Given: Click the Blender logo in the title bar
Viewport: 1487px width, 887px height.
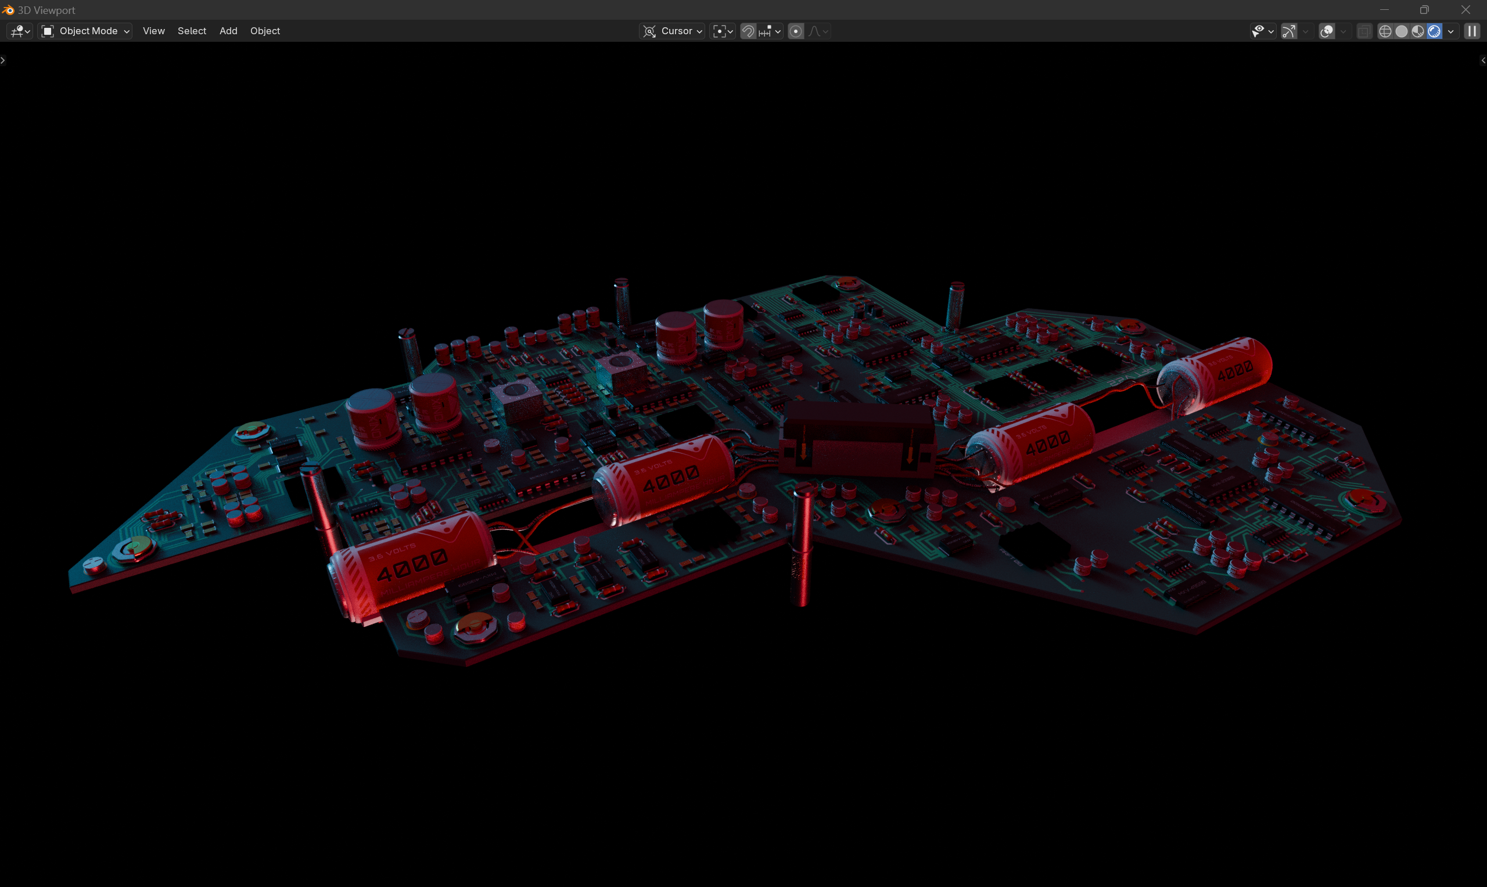Looking at the screenshot, I should point(8,9).
